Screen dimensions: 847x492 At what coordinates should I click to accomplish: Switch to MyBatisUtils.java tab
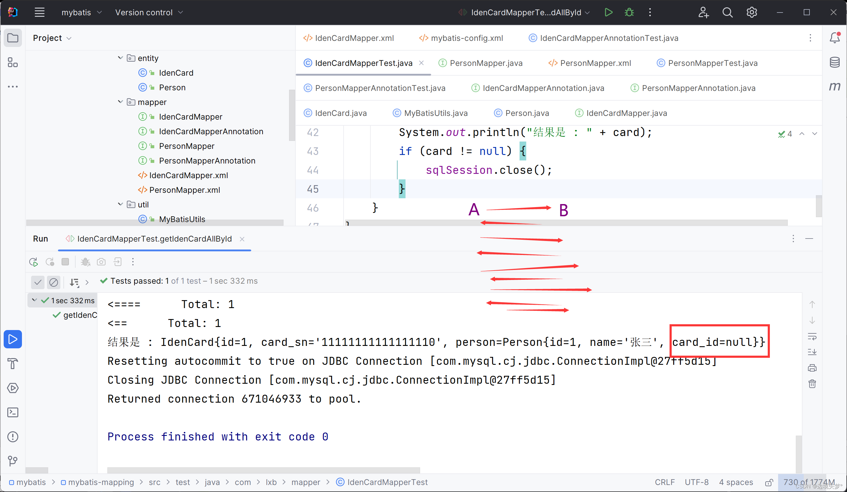tap(430, 113)
